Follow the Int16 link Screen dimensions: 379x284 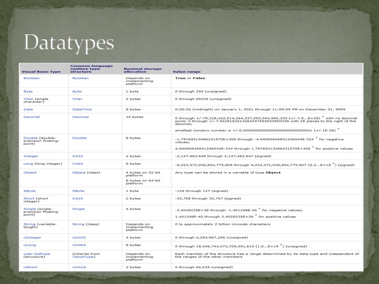[78, 199]
